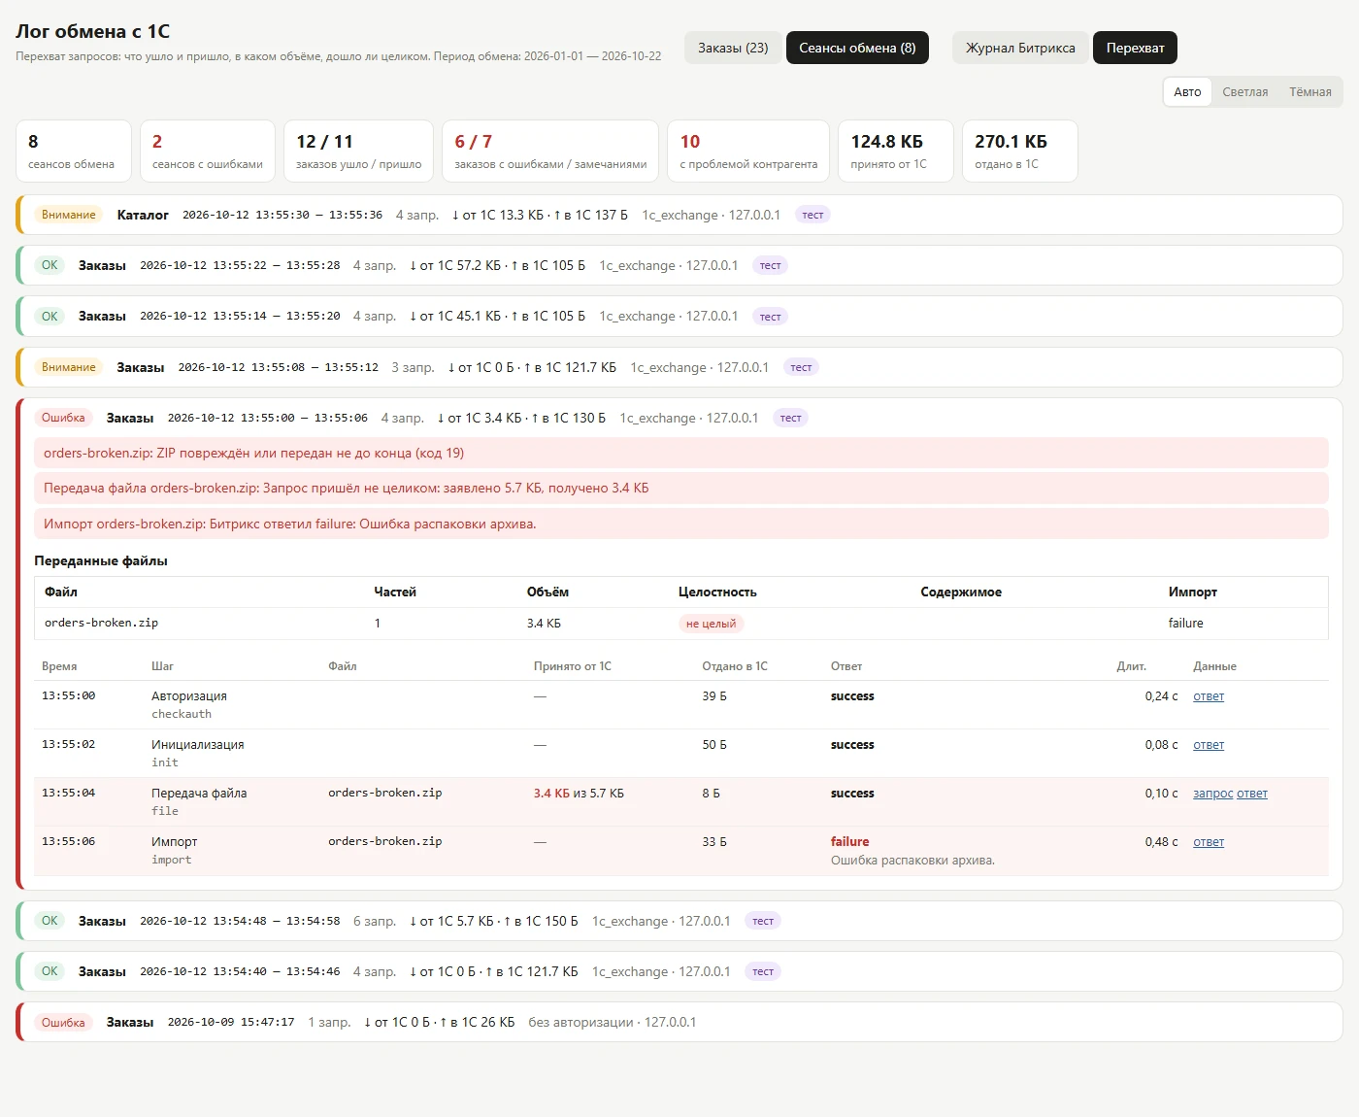Collapse the error session starting 13:55:00
Screen dimensions: 1359x1117
[x=679, y=418]
